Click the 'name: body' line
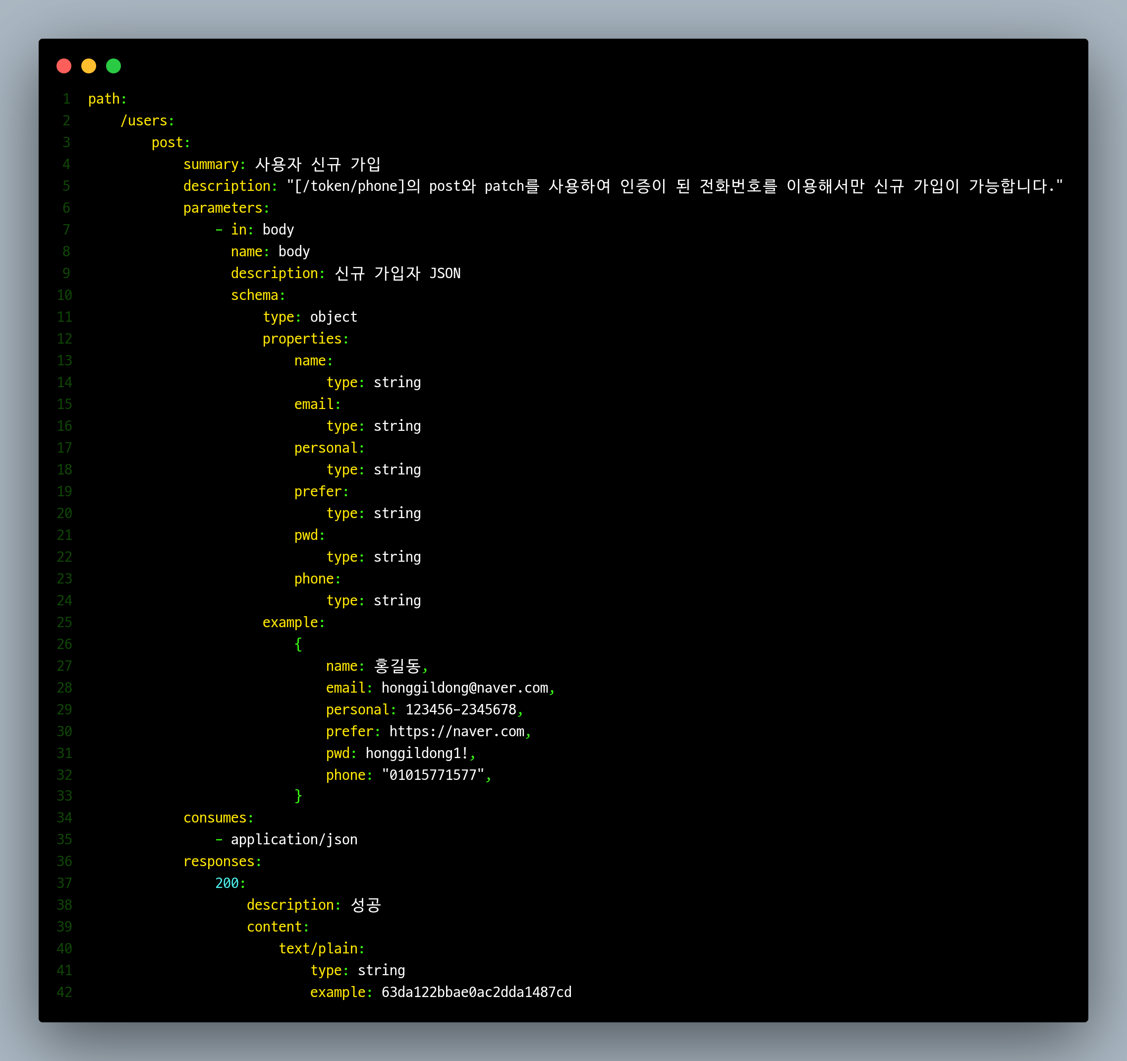The height and width of the screenshot is (1061, 1127). (271, 252)
